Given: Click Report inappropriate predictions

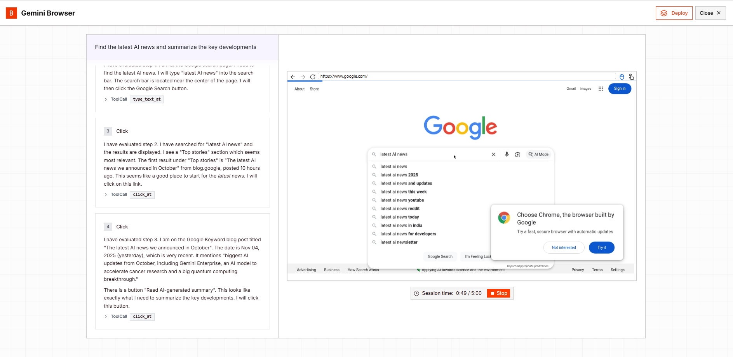Looking at the screenshot, I should tap(528, 266).
